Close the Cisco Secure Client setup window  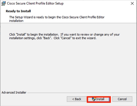[x=132, y=4]
